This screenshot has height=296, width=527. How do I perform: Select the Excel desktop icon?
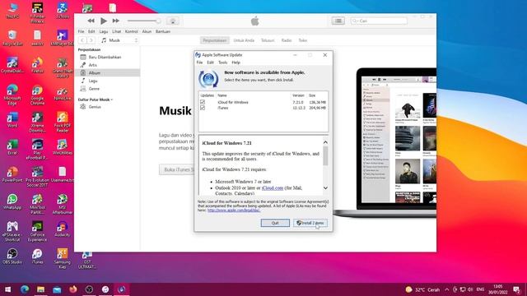(x=12, y=147)
